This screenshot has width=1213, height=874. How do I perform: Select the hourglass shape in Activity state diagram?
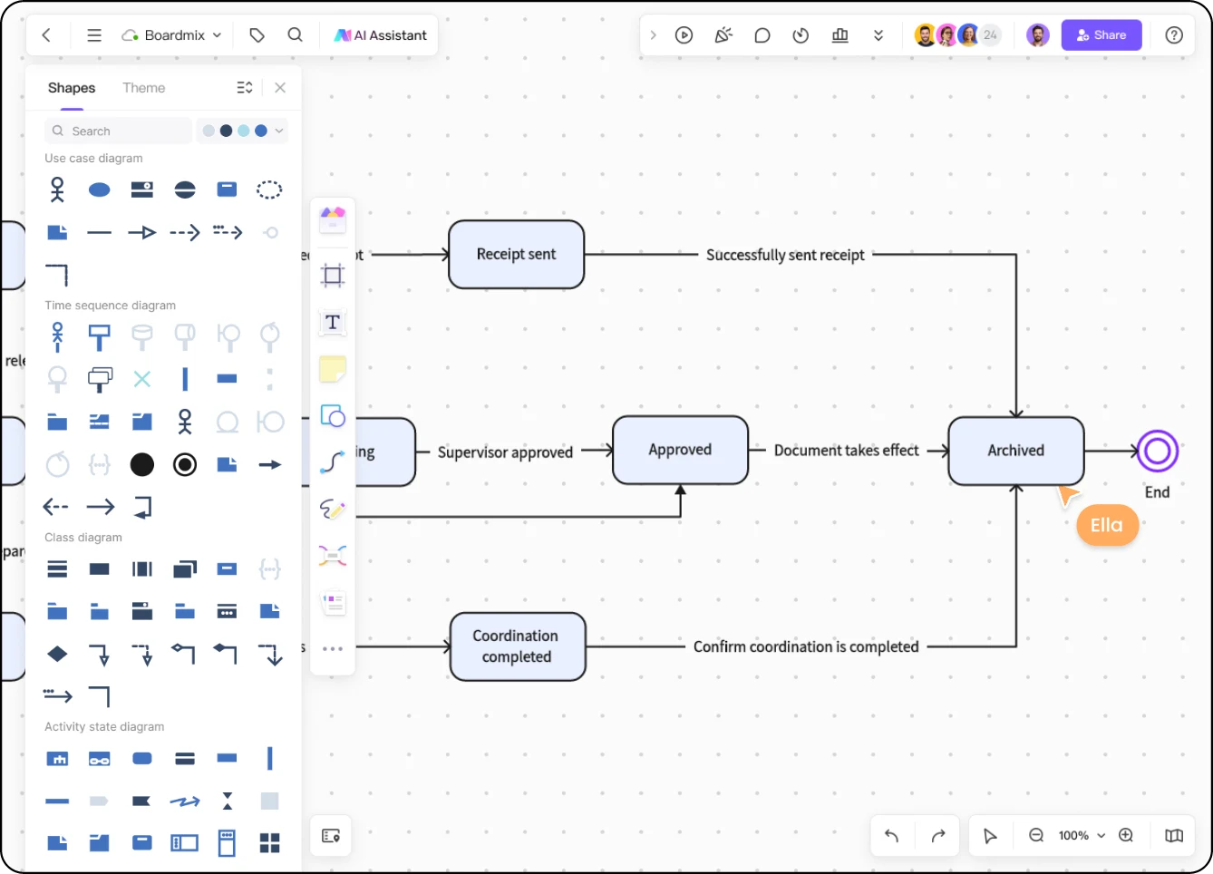pos(228,801)
